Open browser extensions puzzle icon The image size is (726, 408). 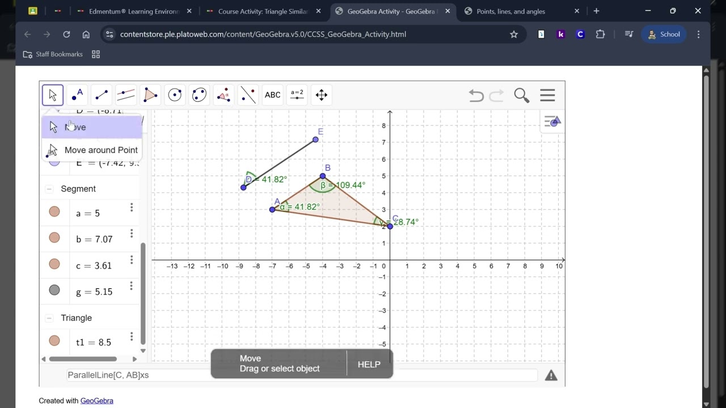coord(600,35)
